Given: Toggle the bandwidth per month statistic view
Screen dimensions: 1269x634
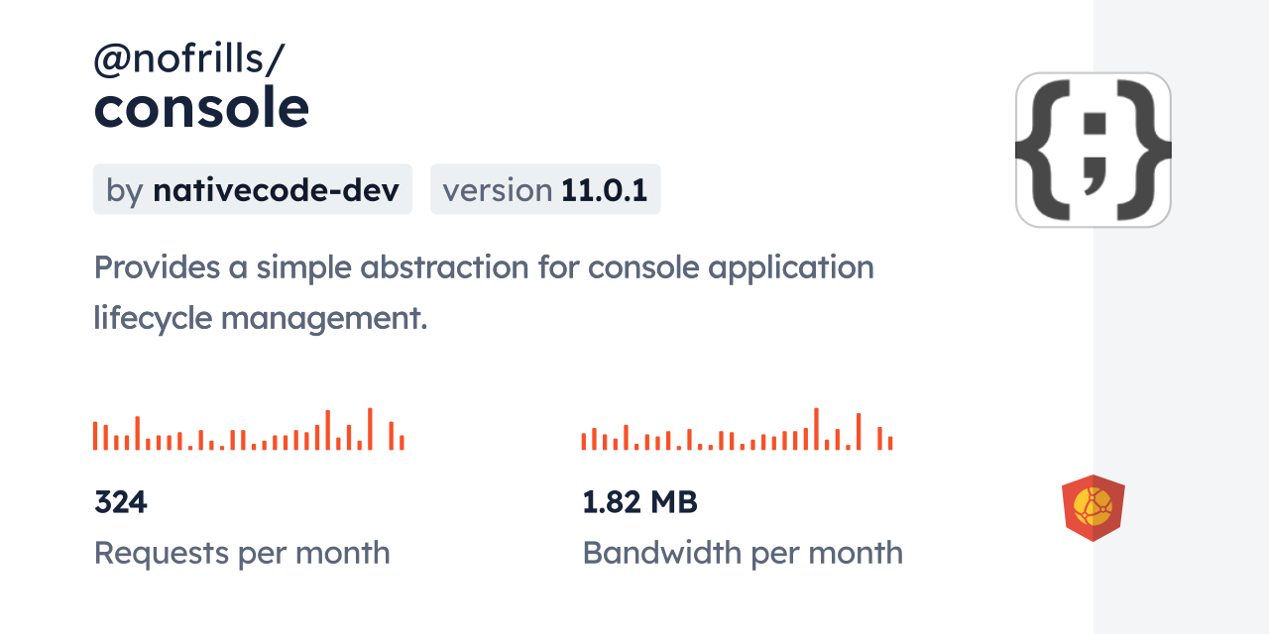Looking at the screenshot, I should (x=743, y=552).
